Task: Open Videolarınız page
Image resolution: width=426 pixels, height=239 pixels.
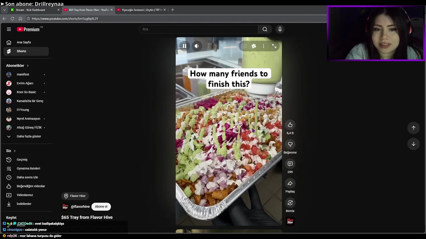Action: [26, 195]
